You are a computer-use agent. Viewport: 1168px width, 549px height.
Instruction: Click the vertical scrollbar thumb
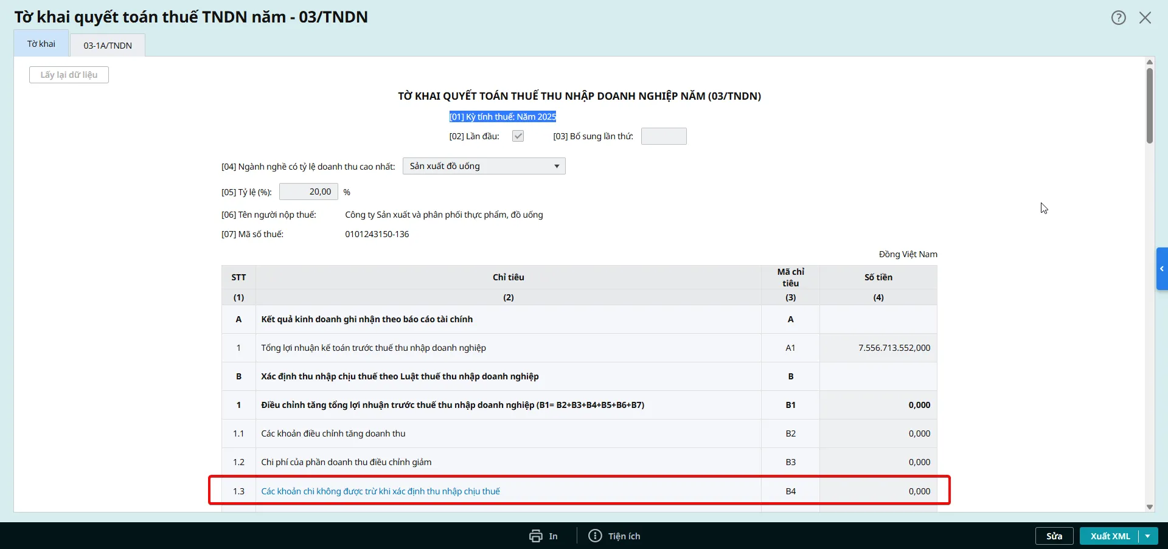click(1149, 106)
